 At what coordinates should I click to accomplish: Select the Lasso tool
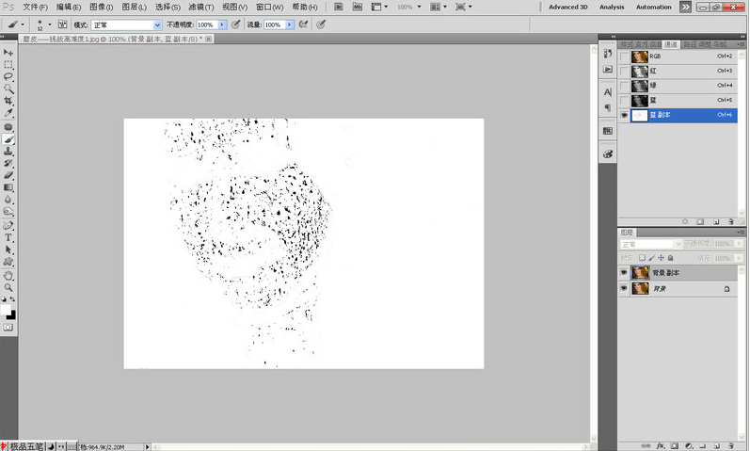[x=8, y=76]
